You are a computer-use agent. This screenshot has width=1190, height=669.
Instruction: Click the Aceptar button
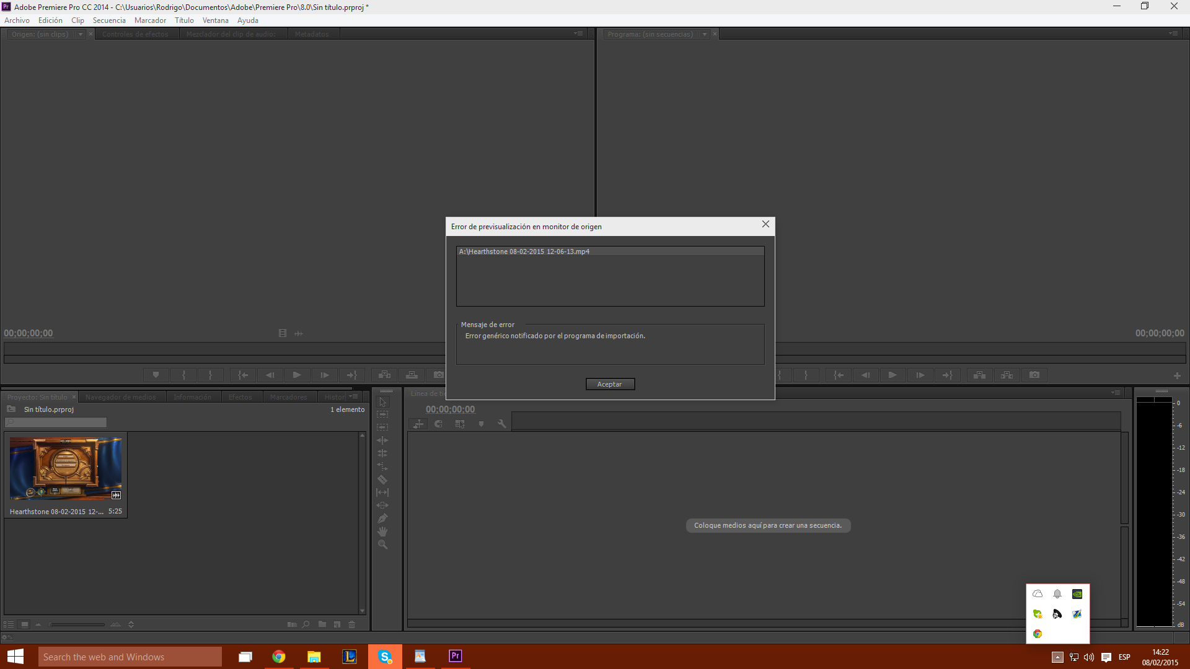point(610,384)
